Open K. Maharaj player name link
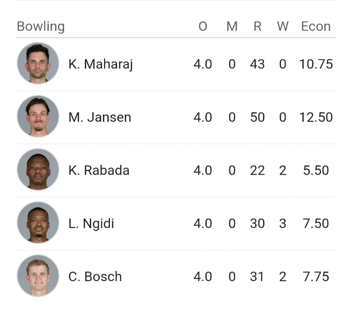352x309 pixels. pos(101,64)
